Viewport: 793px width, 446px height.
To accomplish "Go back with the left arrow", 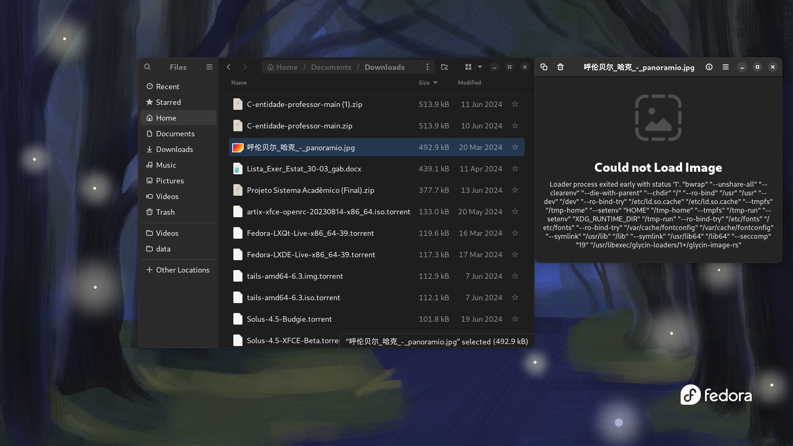I will click(x=228, y=67).
